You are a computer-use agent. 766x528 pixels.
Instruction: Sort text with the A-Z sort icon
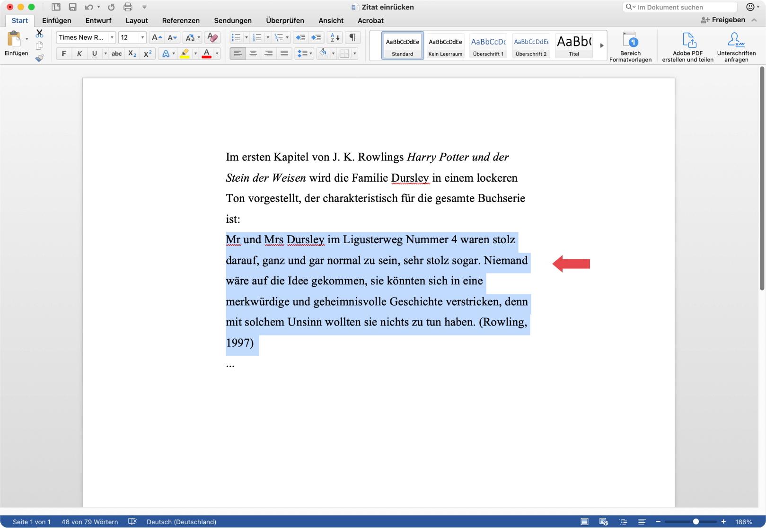[x=335, y=37]
